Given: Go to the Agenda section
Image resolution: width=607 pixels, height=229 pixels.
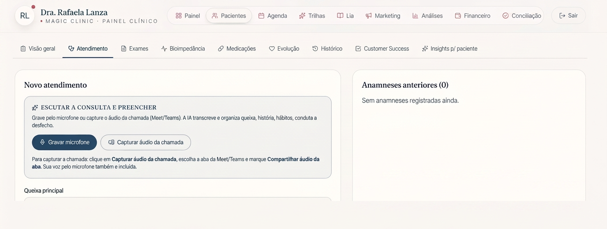Looking at the screenshot, I should click(x=272, y=16).
